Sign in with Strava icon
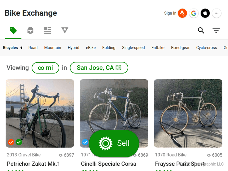228x171 pixels. [182, 13]
